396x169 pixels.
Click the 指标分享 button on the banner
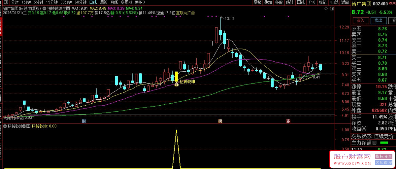click(384, 156)
